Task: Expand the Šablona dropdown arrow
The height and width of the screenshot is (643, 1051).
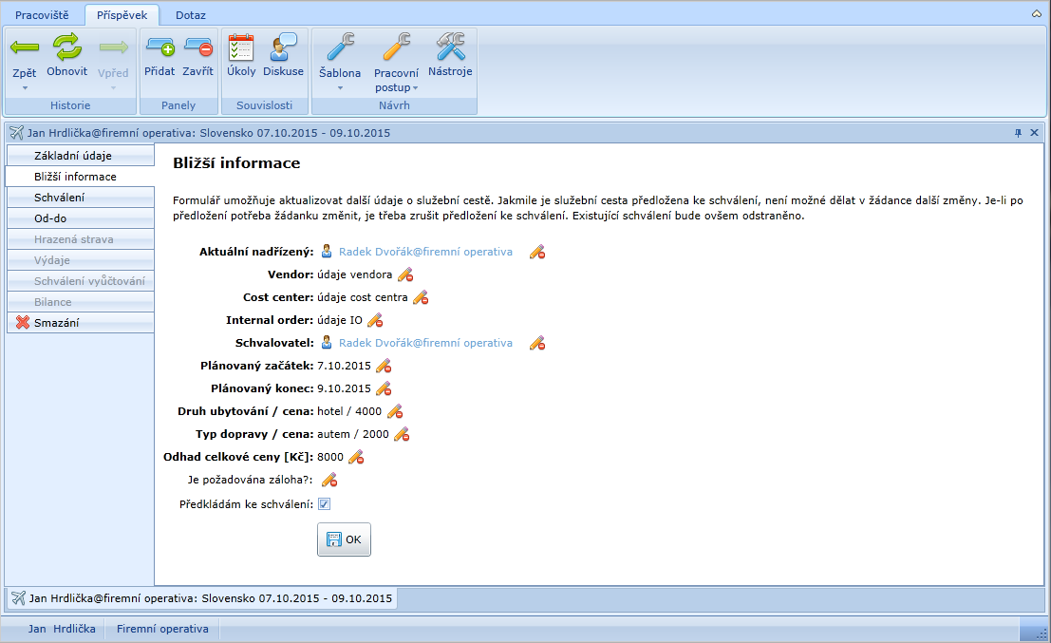Action: point(339,88)
